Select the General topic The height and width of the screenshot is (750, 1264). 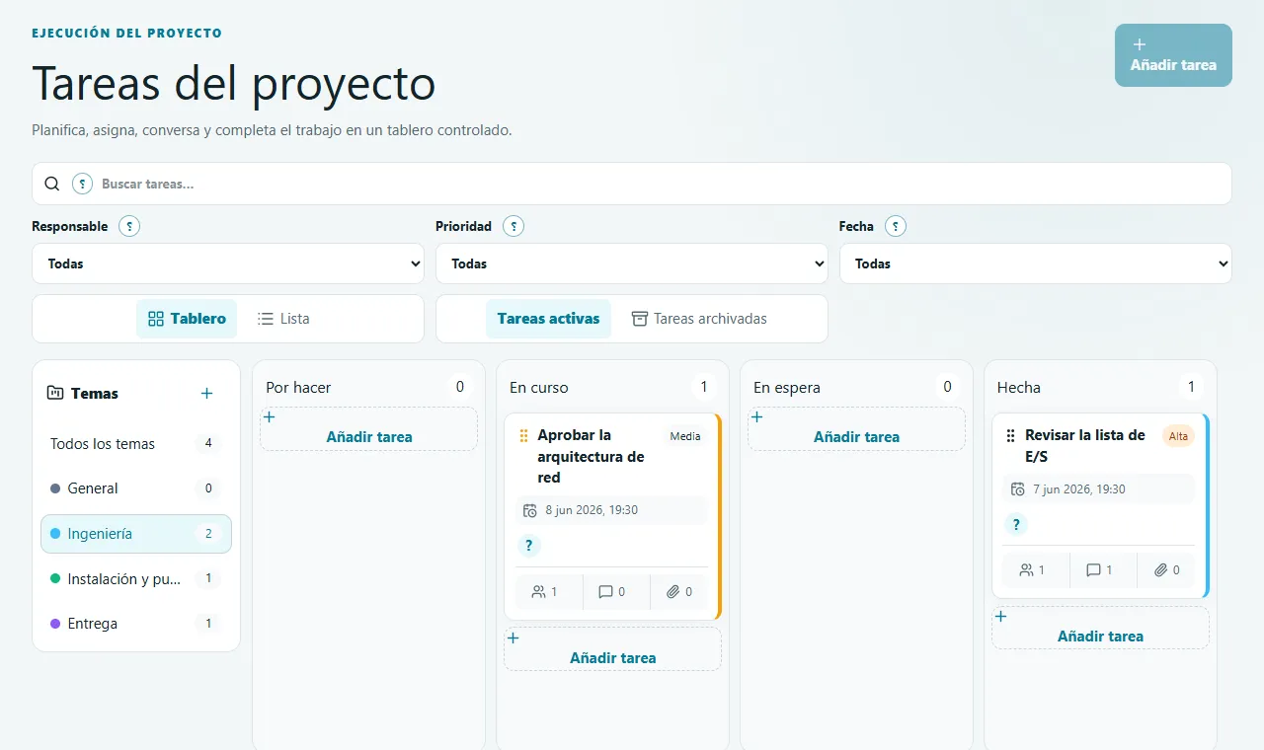(x=136, y=488)
